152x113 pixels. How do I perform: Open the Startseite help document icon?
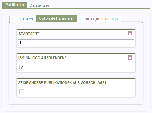(x=130, y=33)
